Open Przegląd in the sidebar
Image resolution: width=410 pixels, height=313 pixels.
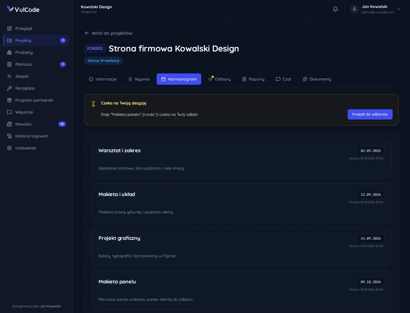pos(36,28)
